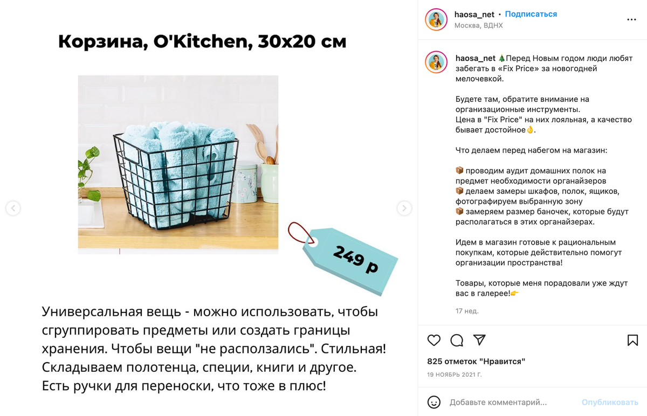Open the three-dot more options menu

point(632,19)
